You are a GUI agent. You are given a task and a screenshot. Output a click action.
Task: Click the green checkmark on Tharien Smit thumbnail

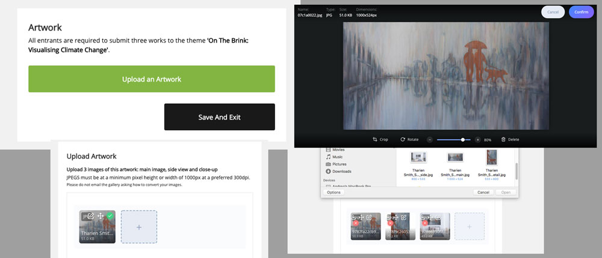110,216
